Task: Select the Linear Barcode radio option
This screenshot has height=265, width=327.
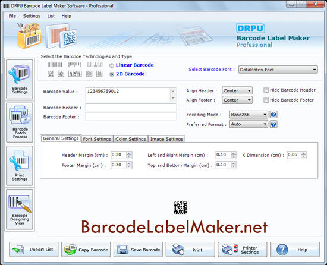Action: 112,65
